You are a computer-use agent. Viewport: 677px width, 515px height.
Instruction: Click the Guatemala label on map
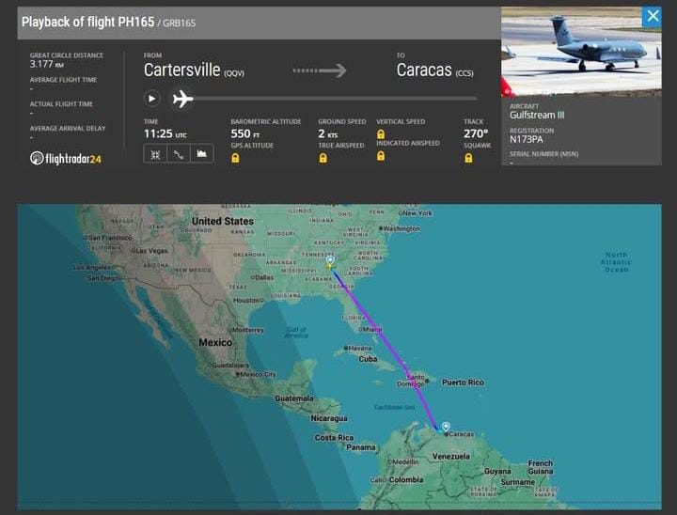pos(294,398)
